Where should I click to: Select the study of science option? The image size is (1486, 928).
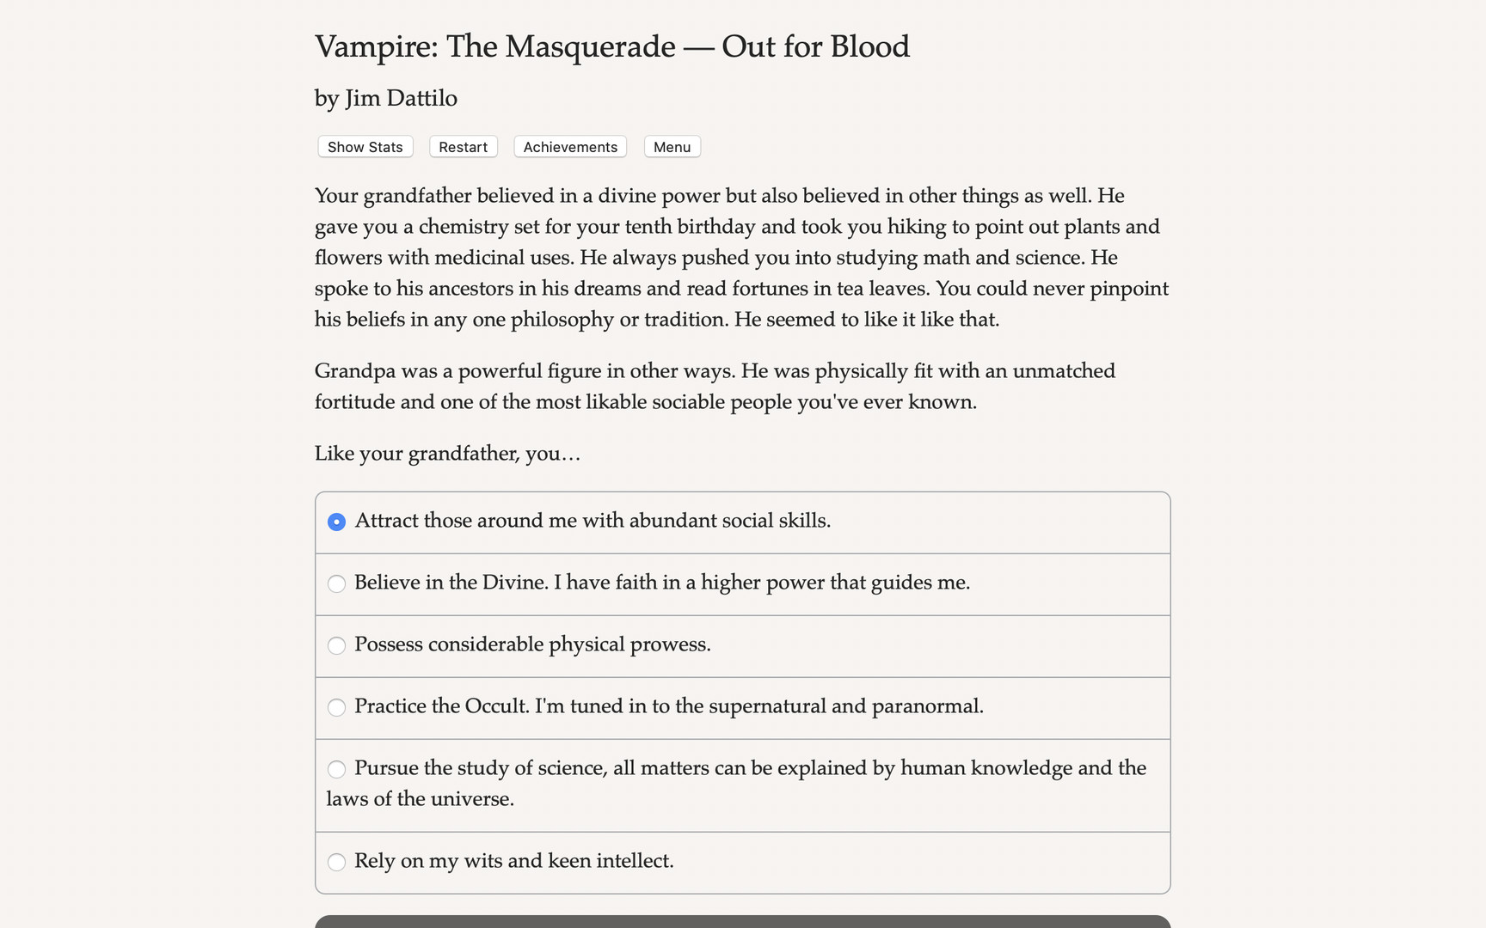(x=735, y=769)
